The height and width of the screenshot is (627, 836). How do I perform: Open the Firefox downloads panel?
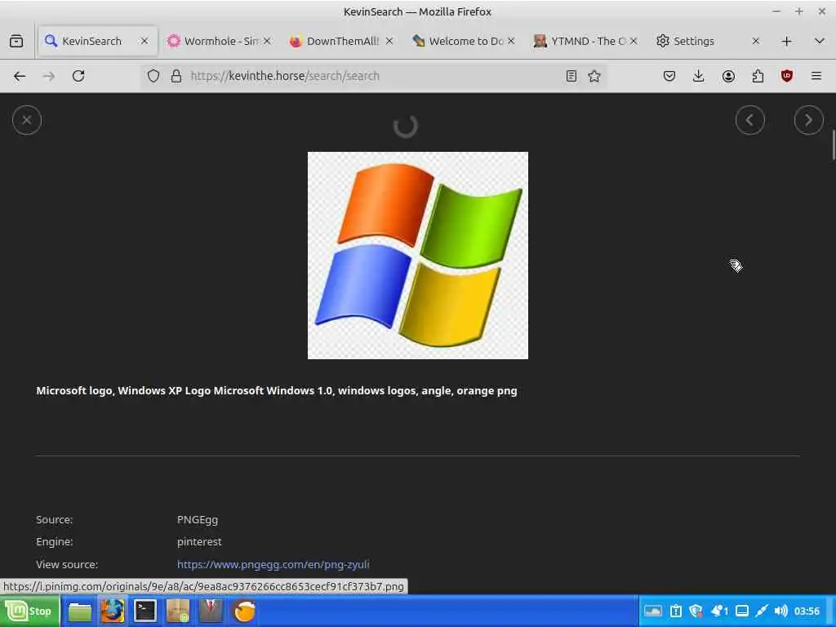point(699,76)
